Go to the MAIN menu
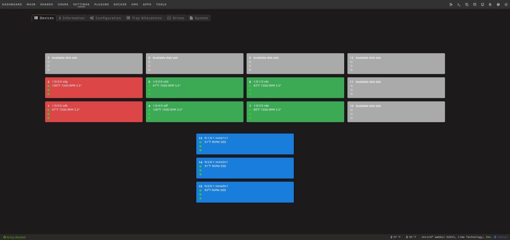 (31, 5)
